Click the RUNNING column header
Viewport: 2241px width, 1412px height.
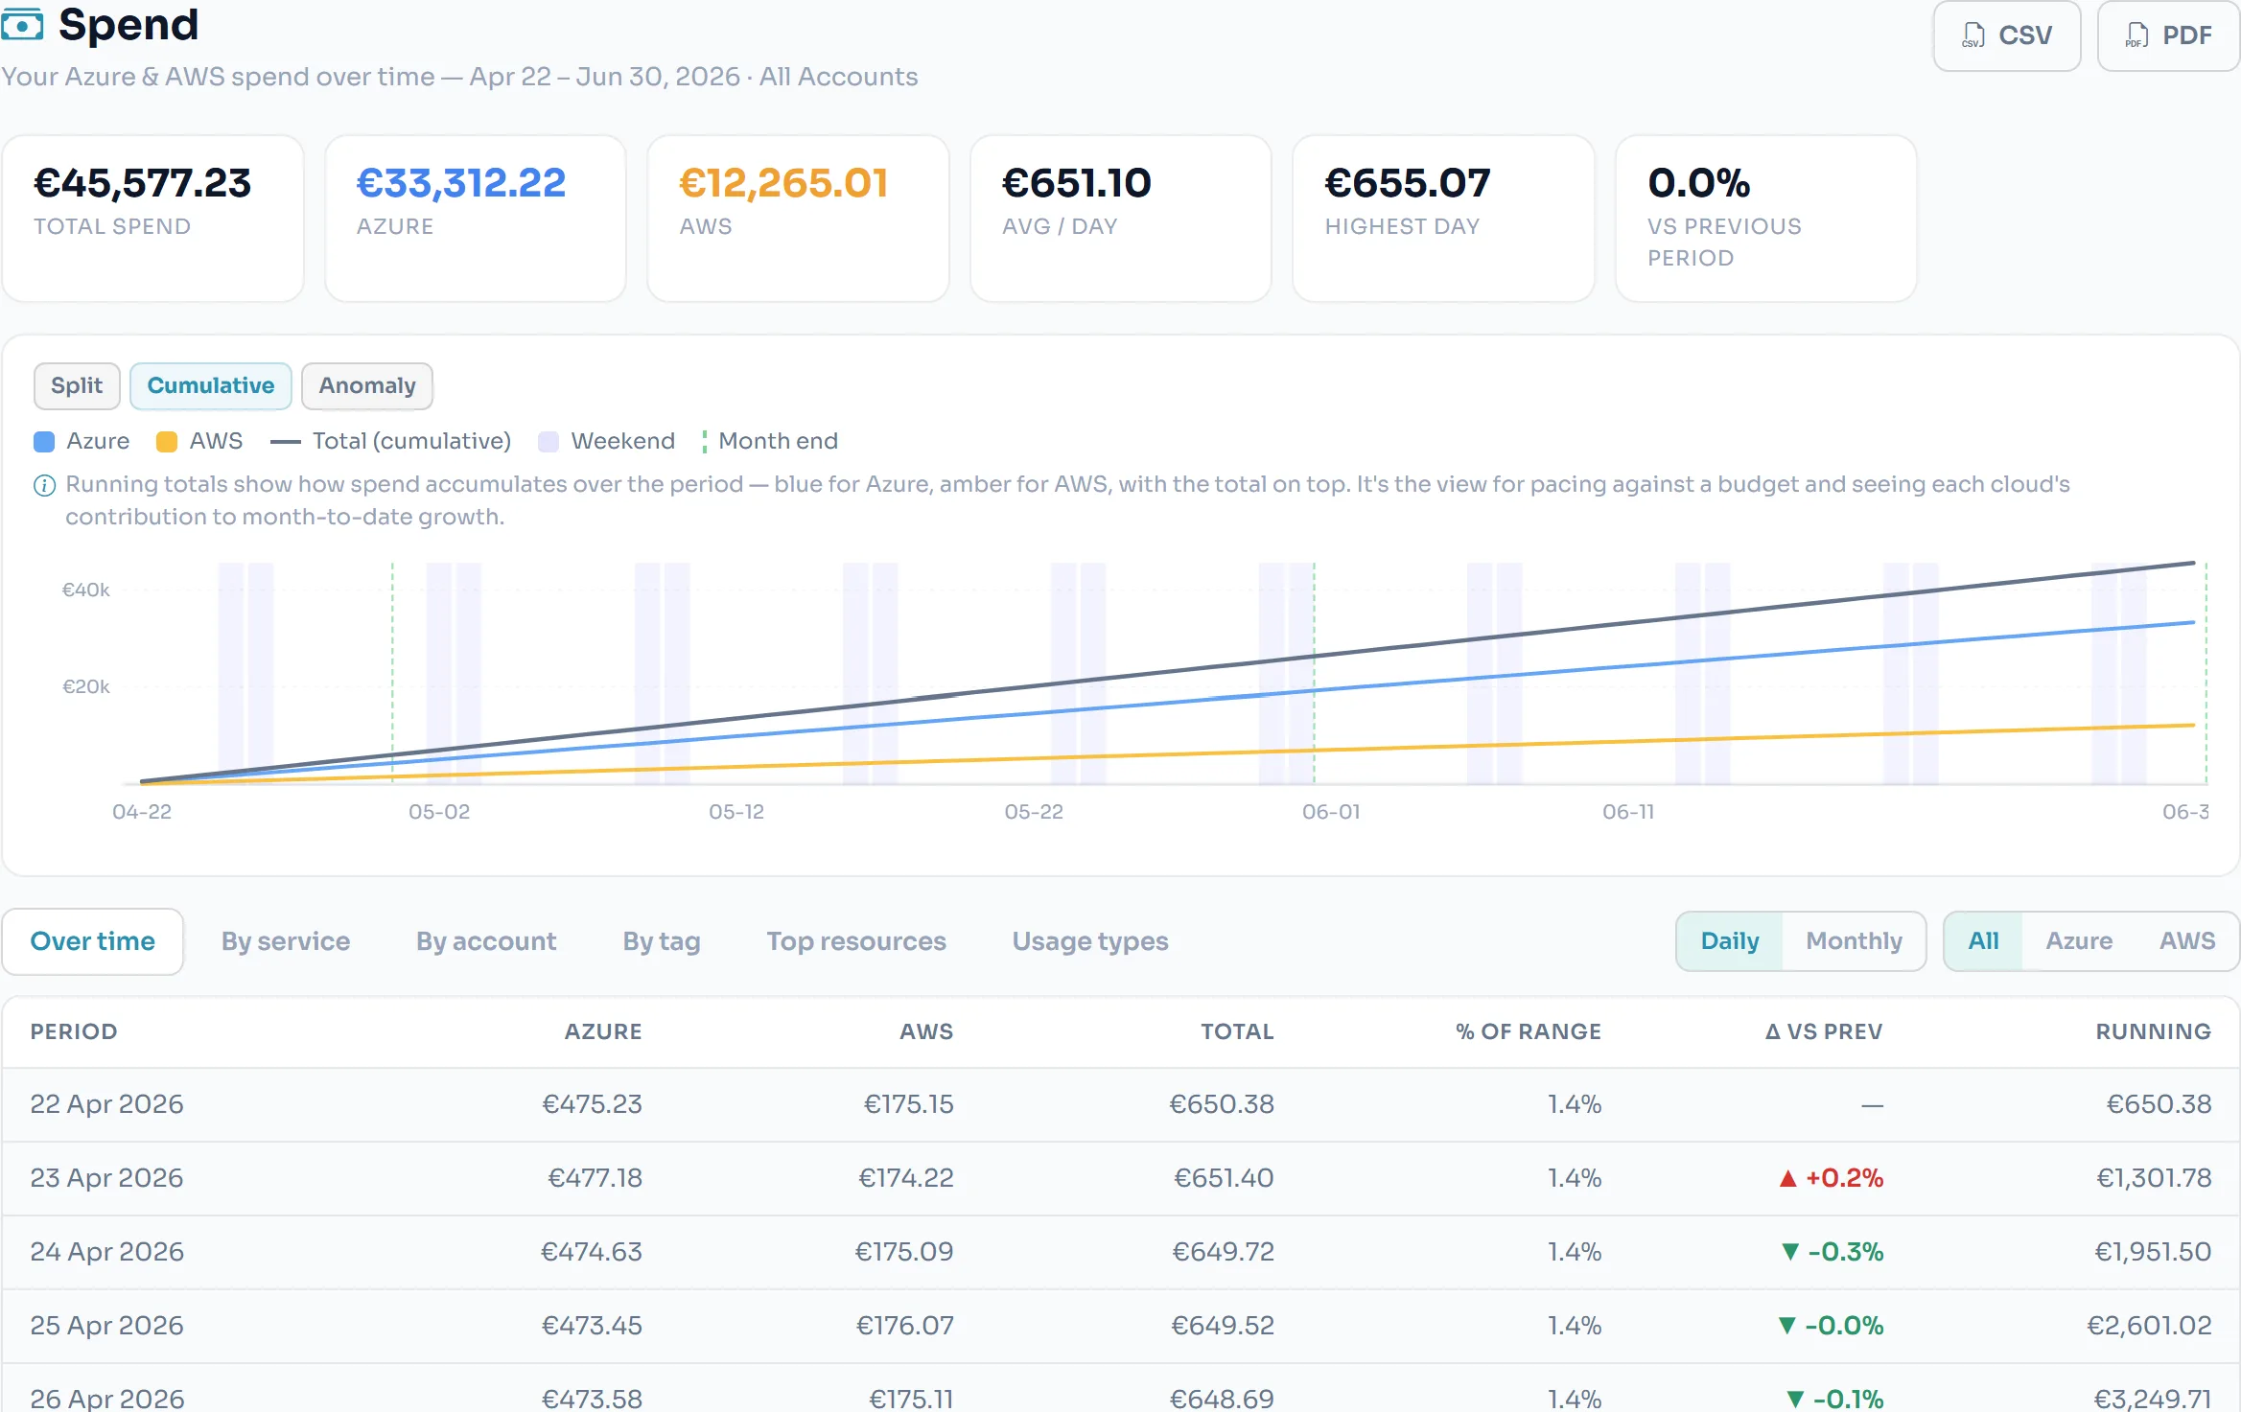pos(2153,1031)
